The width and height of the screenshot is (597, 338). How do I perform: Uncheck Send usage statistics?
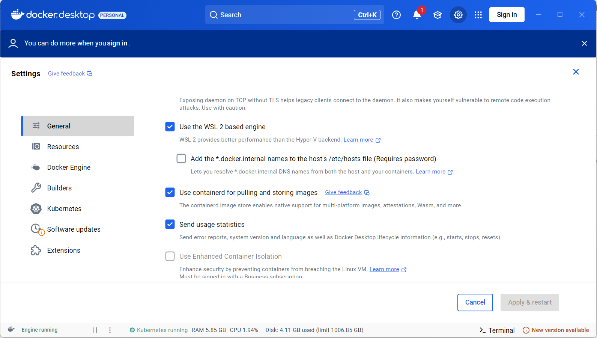[x=170, y=224]
